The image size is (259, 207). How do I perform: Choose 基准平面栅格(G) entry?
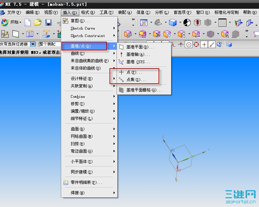coord(144,90)
